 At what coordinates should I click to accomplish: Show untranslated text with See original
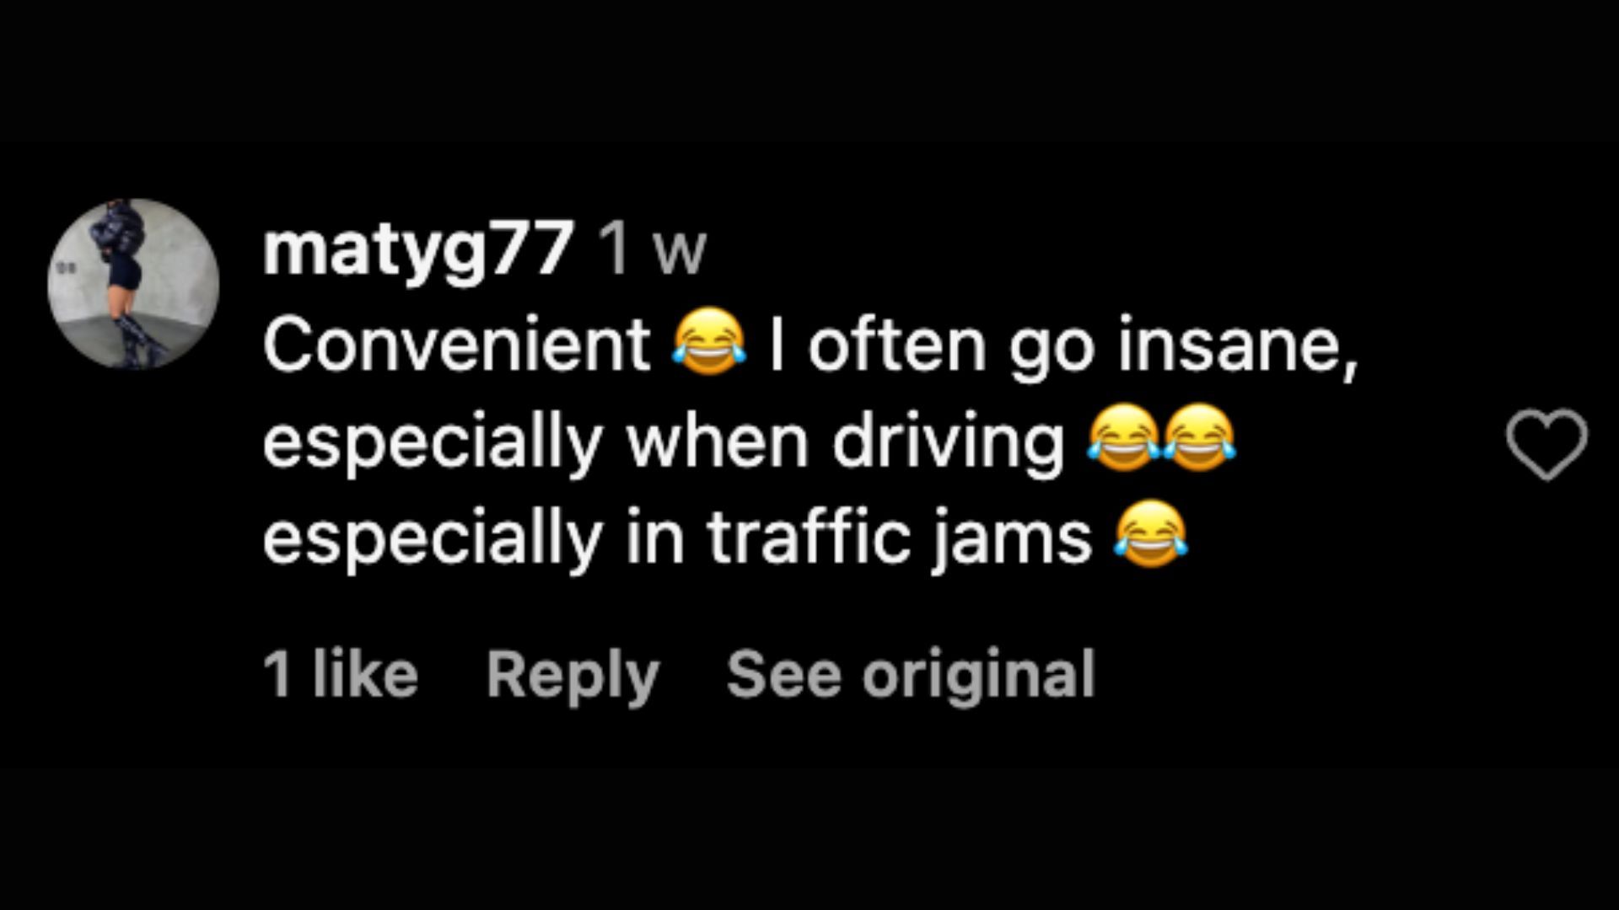click(x=911, y=676)
